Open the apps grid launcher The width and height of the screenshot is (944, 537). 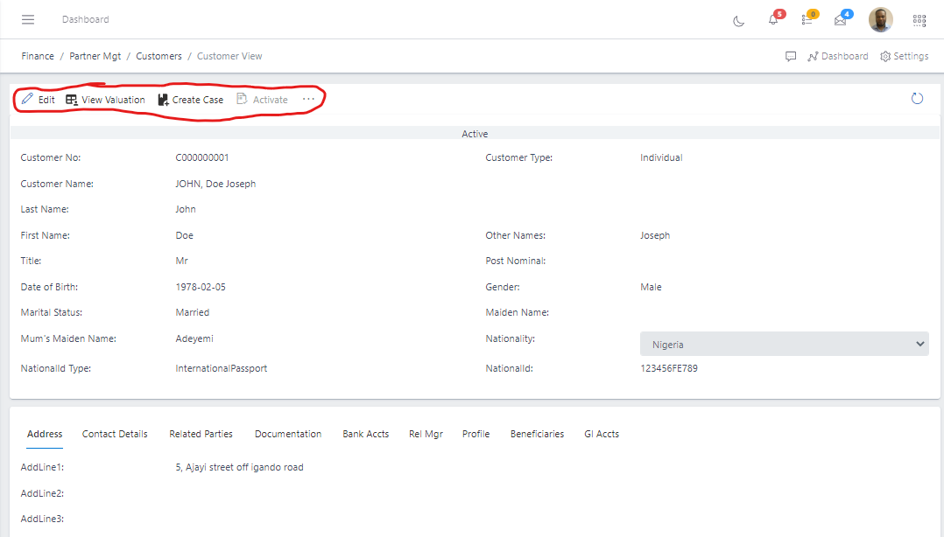[x=919, y=19]
